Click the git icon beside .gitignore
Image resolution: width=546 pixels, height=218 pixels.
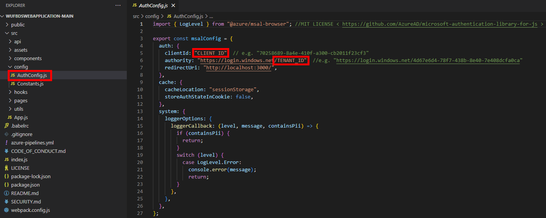tap(7, 135)
